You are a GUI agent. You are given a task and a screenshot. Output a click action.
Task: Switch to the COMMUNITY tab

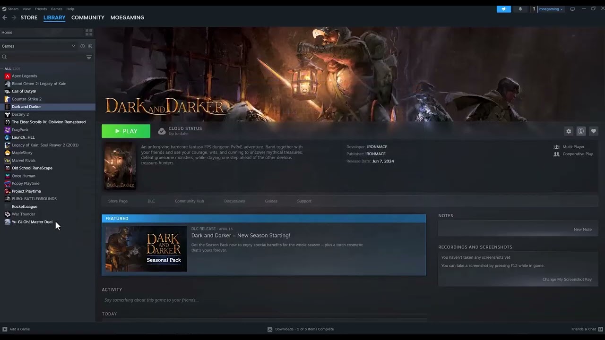pyautogui.click(x=88, y=17)
